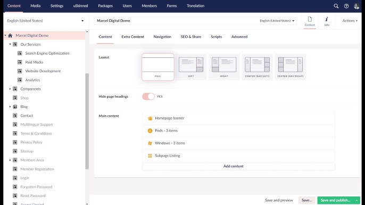The image size is (365, 205).
Task: Click the Save button
Action: [x=306, y=200]
